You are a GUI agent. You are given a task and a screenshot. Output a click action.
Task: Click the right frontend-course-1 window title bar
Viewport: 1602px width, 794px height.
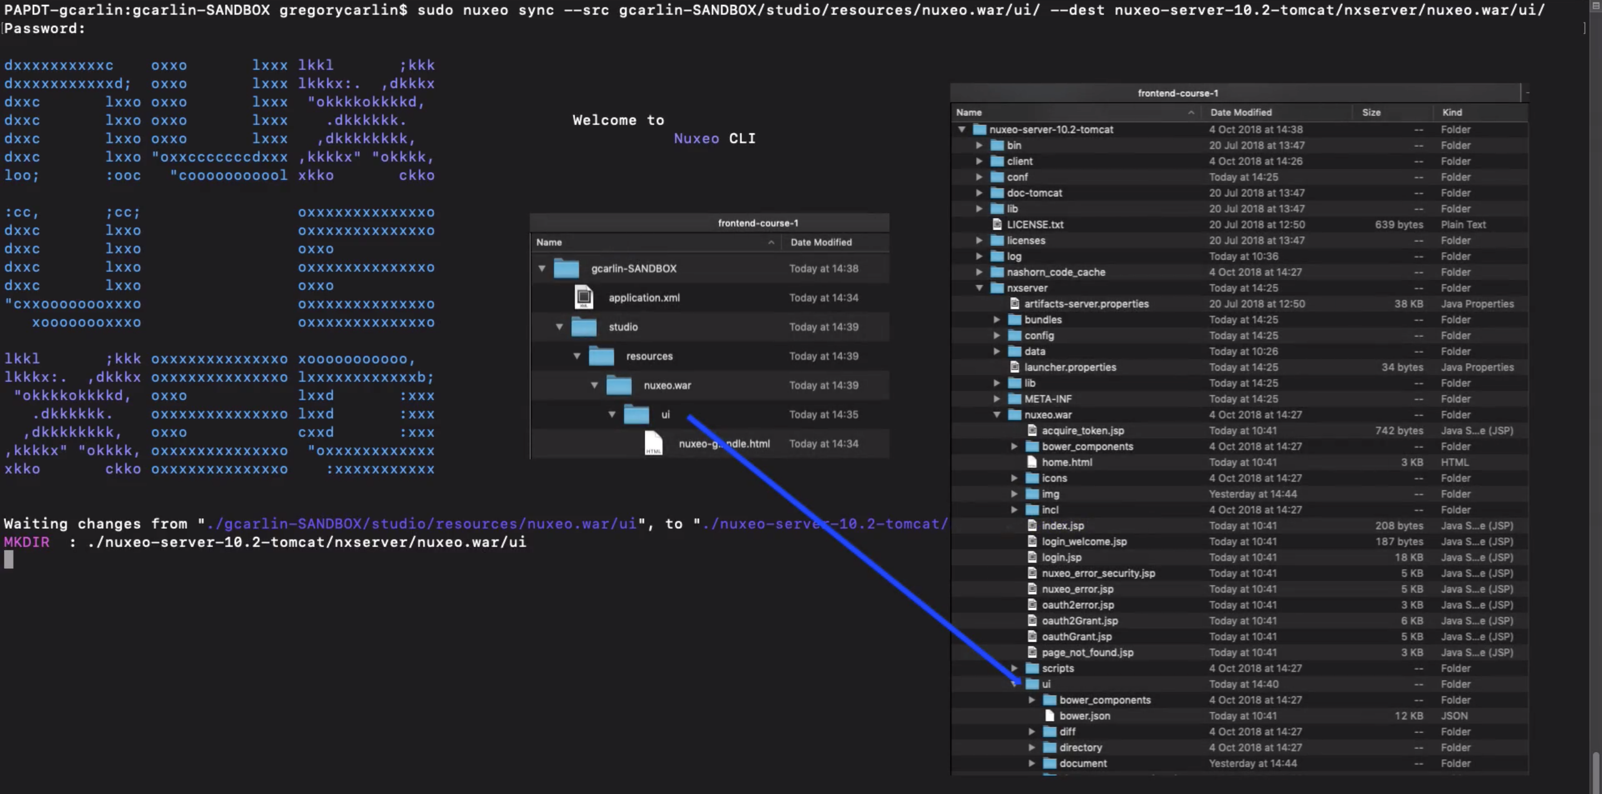click(x=1235, y=93)
